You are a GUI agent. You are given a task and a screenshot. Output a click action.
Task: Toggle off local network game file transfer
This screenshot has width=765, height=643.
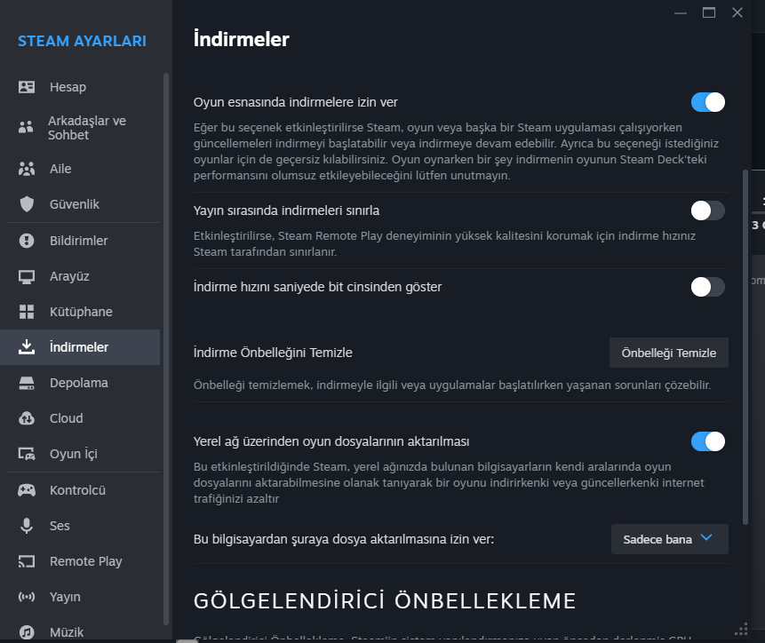707,441
